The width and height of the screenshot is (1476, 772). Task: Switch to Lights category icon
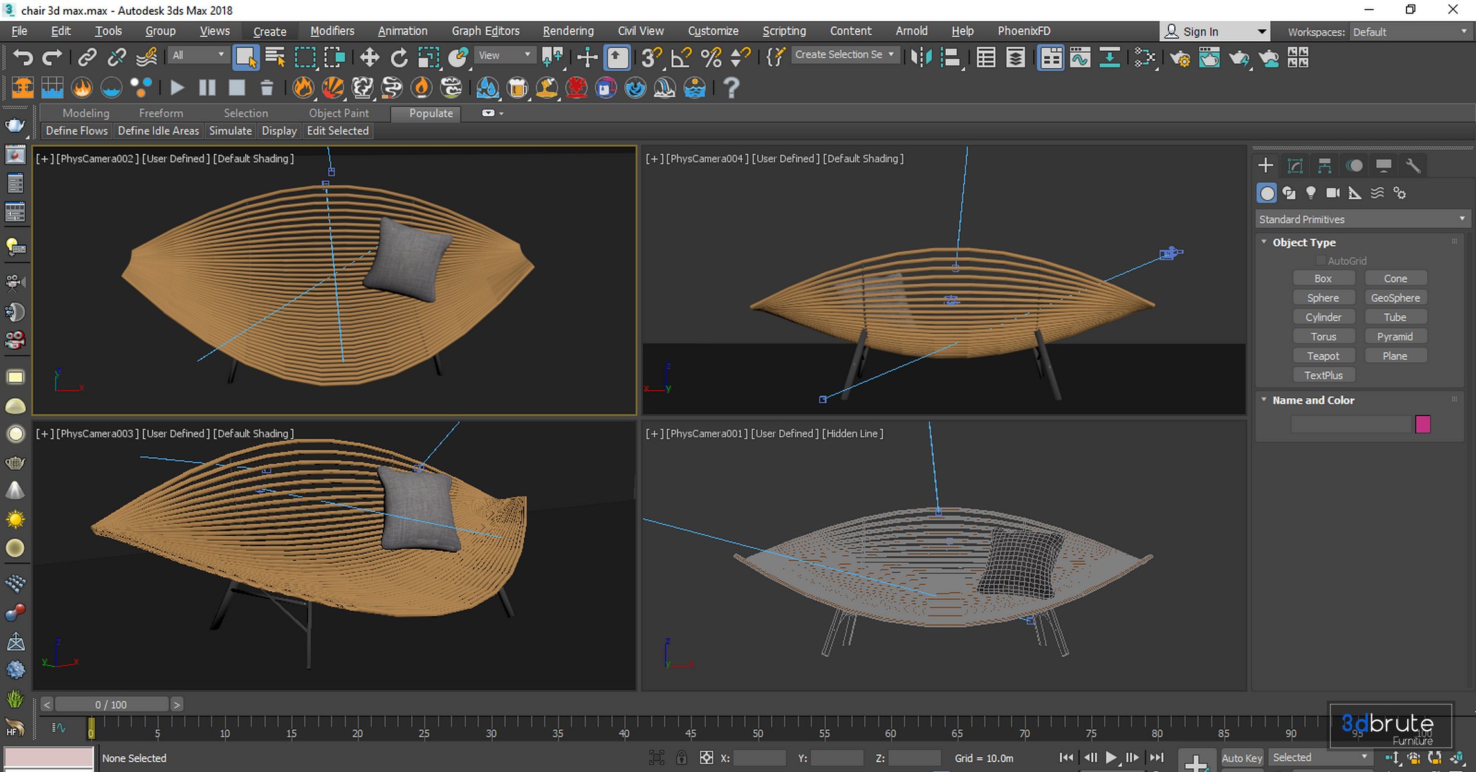pyautogui.click(x=1311, y=193)
